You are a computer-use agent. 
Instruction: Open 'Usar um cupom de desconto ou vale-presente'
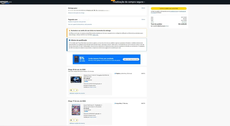(80, 24)
